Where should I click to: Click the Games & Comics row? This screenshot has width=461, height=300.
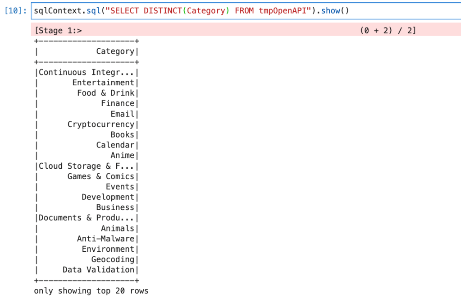tap(101, 176)
